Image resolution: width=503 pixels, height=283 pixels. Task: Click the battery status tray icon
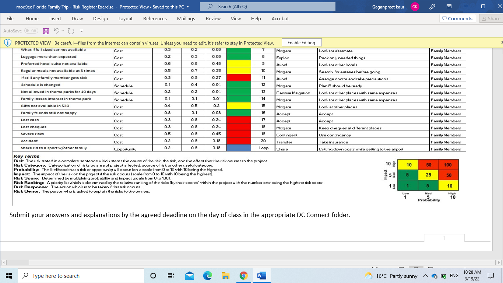[443, 276]
